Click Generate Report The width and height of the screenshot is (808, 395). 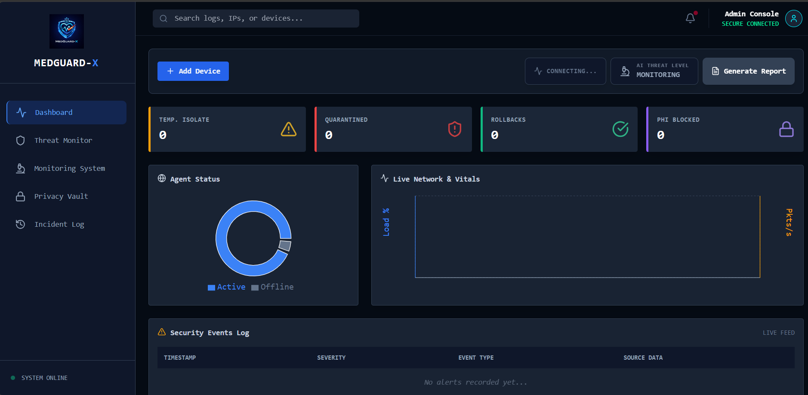click(748, 71)
